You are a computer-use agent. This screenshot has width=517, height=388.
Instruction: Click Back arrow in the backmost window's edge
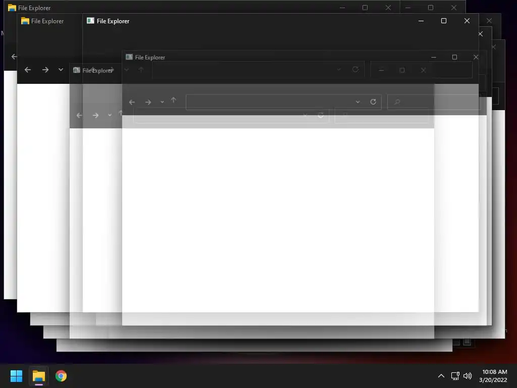[x=14, y=57]
